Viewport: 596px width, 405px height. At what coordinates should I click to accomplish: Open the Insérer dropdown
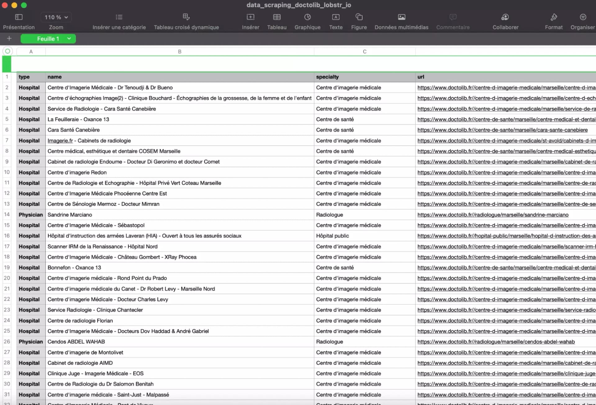pyautogui.click(x=250, y=20)
